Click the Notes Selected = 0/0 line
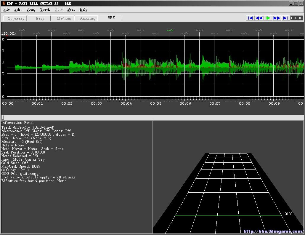Image resolution: width=305 pixels, height=235 pixels. tap(20, 156)
